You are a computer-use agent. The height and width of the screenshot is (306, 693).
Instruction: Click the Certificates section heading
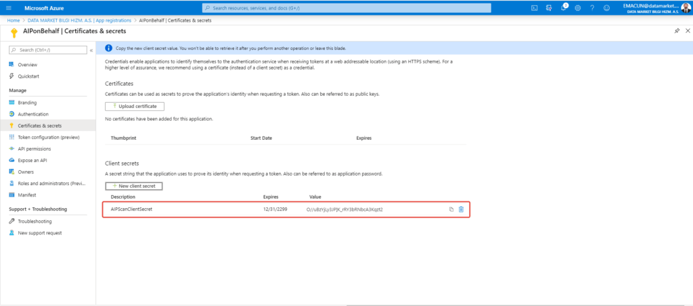119,83
